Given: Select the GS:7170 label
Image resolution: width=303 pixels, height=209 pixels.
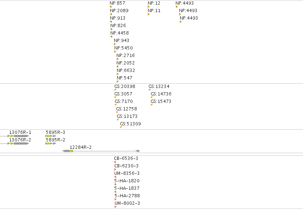Looking at the screenshot, I should pyautogui.click(x=124, y=101).
